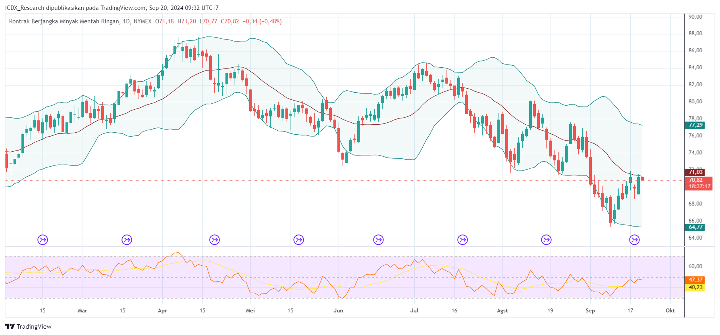The image size is (720, 335).
Task: Click the 78,00 price axis label
Action: coord(695,118)
